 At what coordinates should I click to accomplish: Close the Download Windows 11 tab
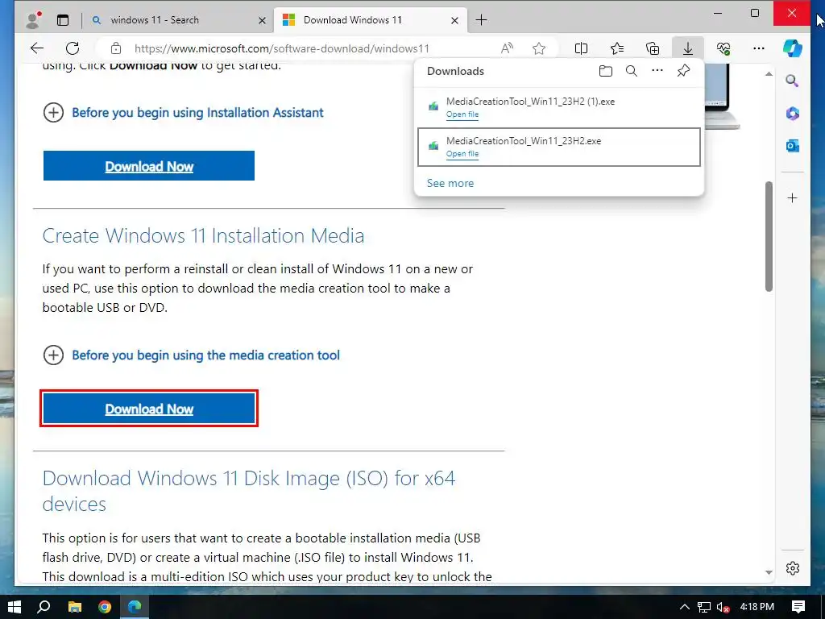454,20
